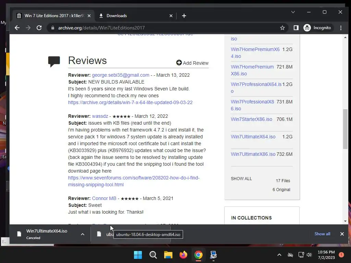
Task: Open the volume tray icon
Action: click(x=309, y=255)
